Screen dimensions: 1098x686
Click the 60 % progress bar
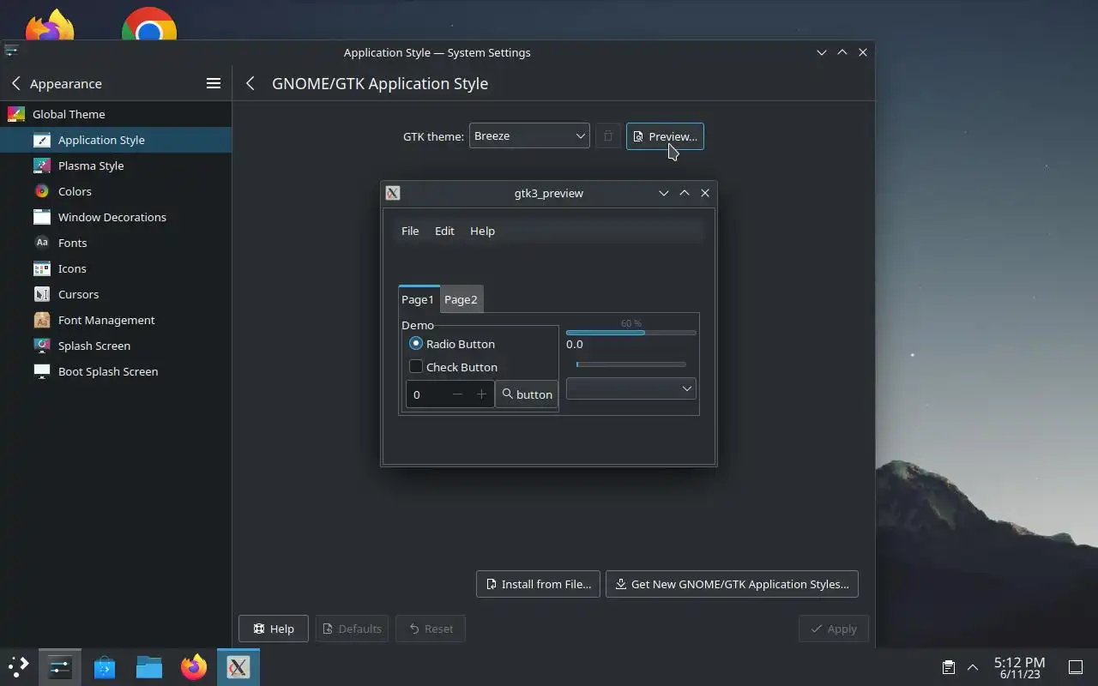click(x=630, y=332)
